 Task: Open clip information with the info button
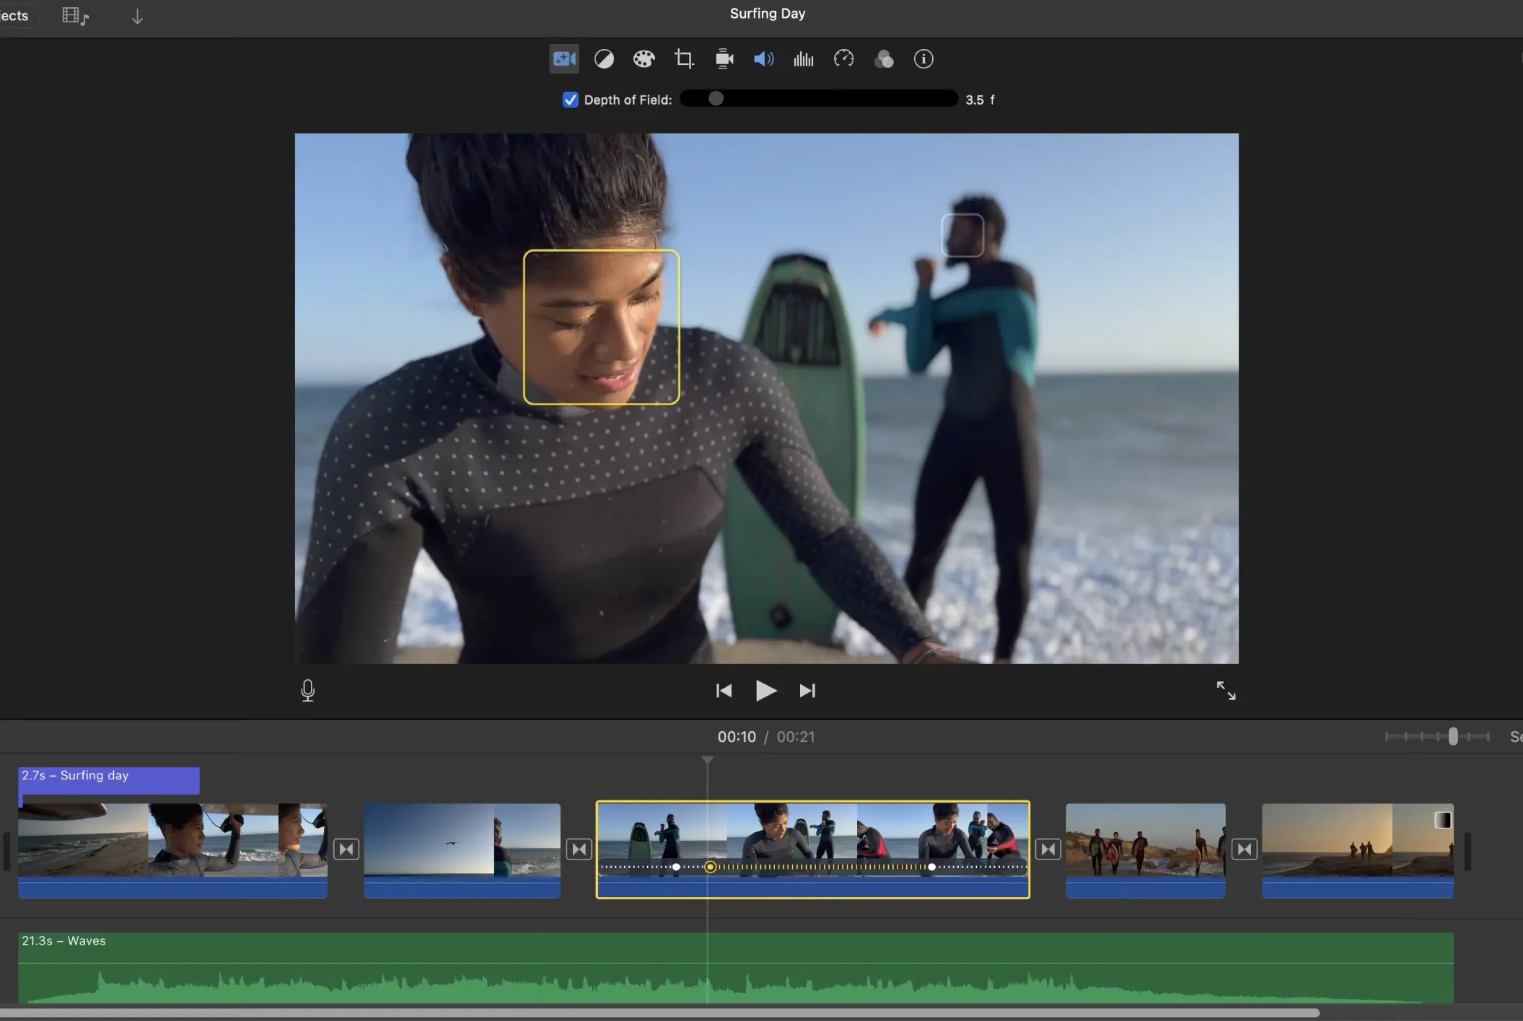tap(924, 58)
